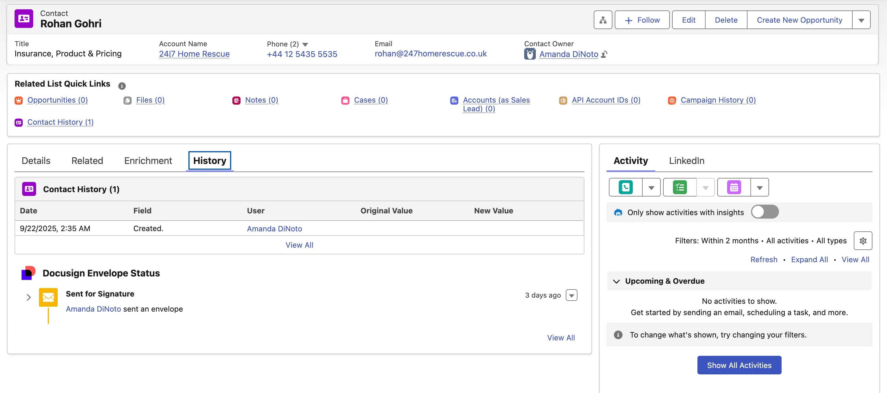
Task: Toggle Only show activities with insights
Action: coord(764,212)
